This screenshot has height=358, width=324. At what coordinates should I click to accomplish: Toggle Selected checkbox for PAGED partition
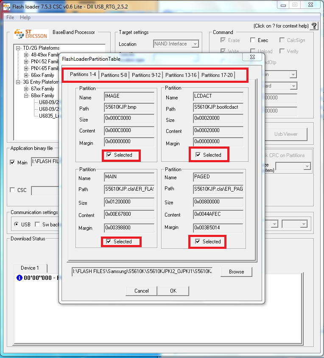tap(198, 241)
